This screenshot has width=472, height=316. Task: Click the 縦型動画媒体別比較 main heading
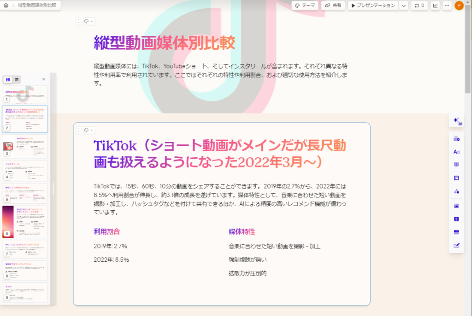point(165,43)
